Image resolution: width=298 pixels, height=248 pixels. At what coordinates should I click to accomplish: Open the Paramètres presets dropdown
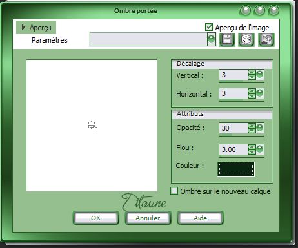pos(212,39)
